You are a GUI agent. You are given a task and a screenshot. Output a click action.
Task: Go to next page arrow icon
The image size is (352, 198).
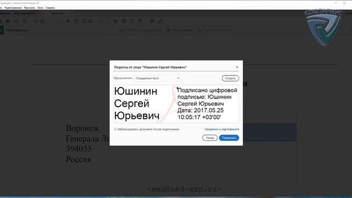click(x=42, y=21)
